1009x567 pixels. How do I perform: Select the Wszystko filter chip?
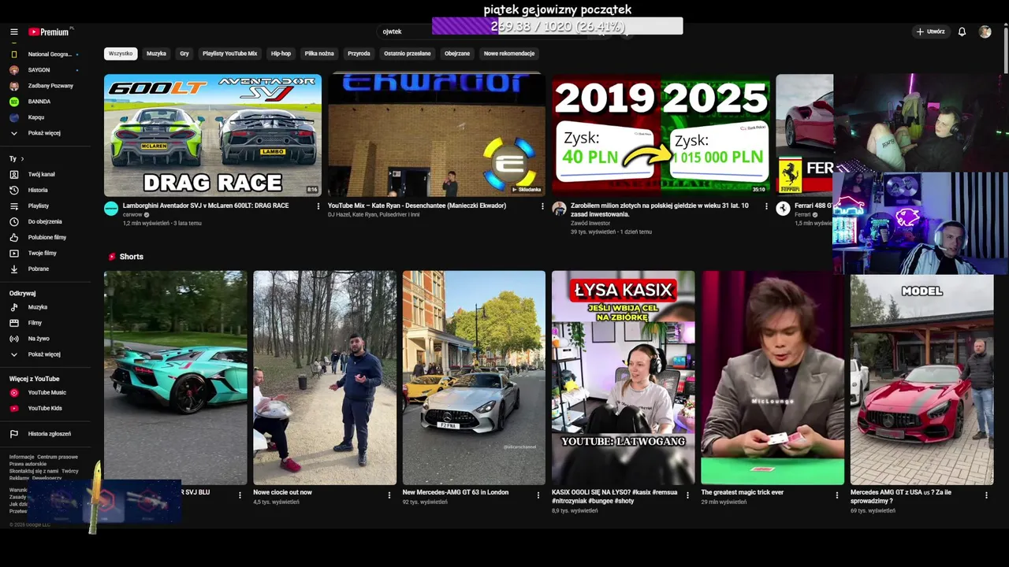click(121, 54)
